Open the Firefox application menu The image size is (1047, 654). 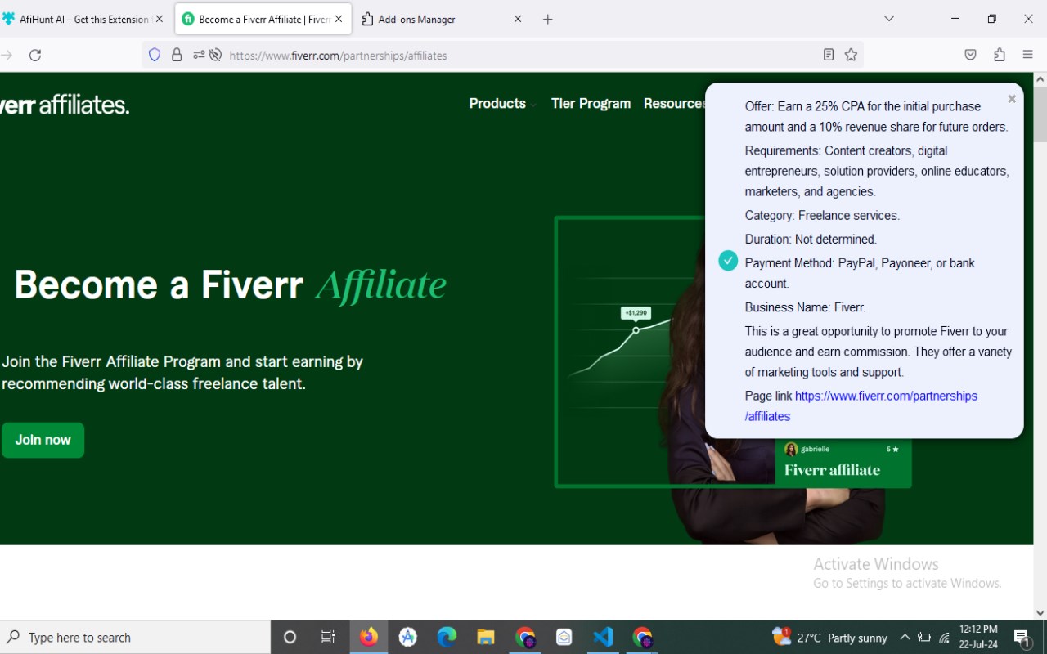coord(1028,55)
